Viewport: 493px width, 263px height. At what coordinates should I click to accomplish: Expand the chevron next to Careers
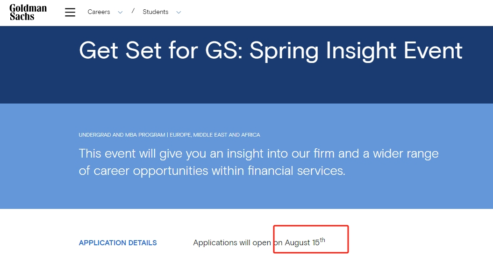(x=120, y=13)
